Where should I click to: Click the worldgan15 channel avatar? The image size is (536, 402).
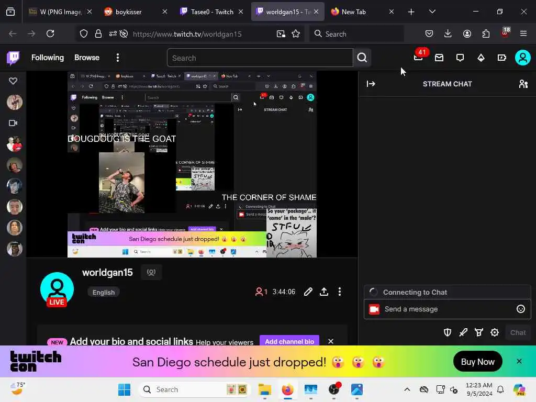pos(57,289)
